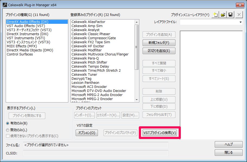Open a plug-in layout file via folder icon
The image size is (247, 162).
(x=223, y=15)
